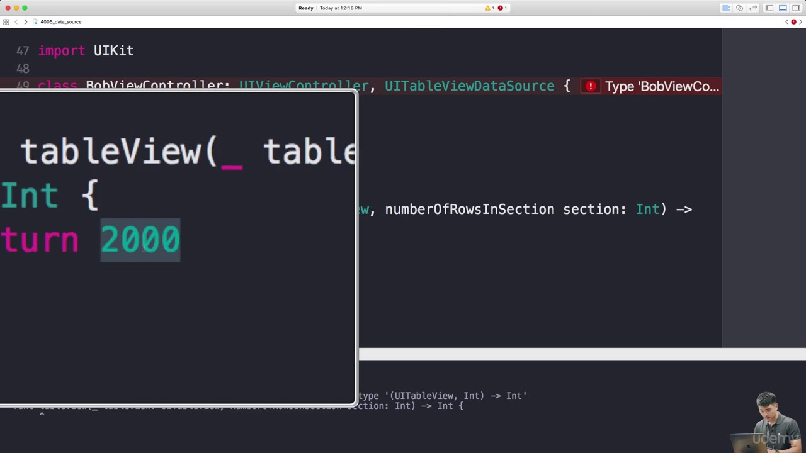Click the import keyword on line 47
The image size is (806, 453).
(62, 51)
